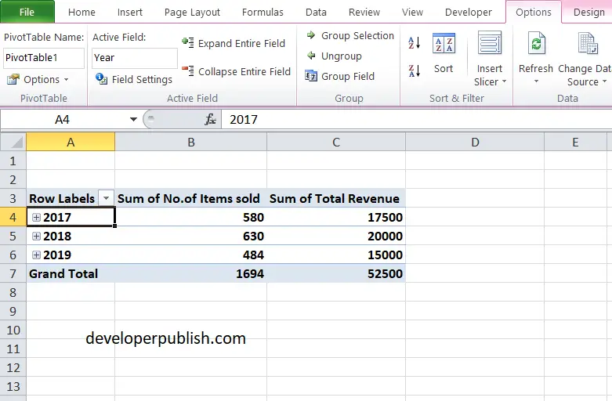Image resolution: width=612 pixels, height=401 pixels.
Task: Click the Field Settings icon
Action: pyautogui.click(x=102, y=79)
